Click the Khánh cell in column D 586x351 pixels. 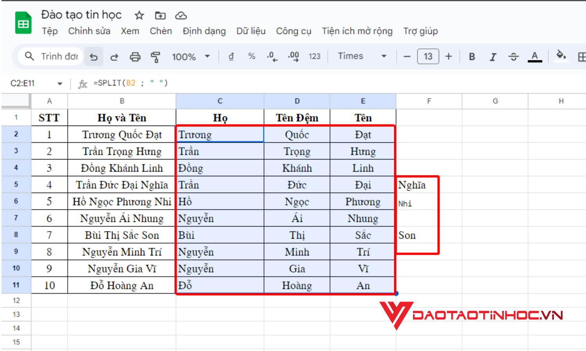pyautogui.click(x=297, y=168)
